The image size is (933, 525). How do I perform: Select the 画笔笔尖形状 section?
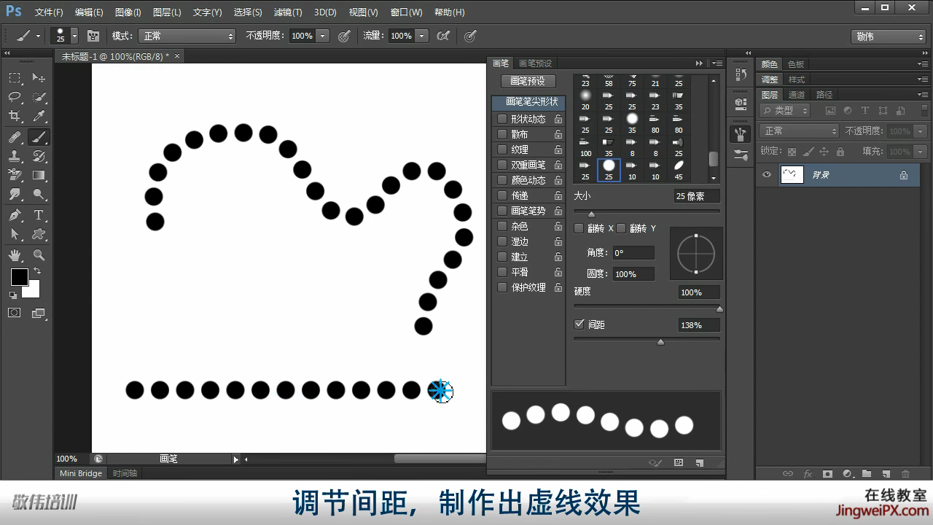[528, 102]
